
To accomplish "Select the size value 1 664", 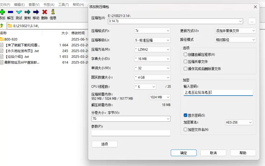I will [64, 45].
